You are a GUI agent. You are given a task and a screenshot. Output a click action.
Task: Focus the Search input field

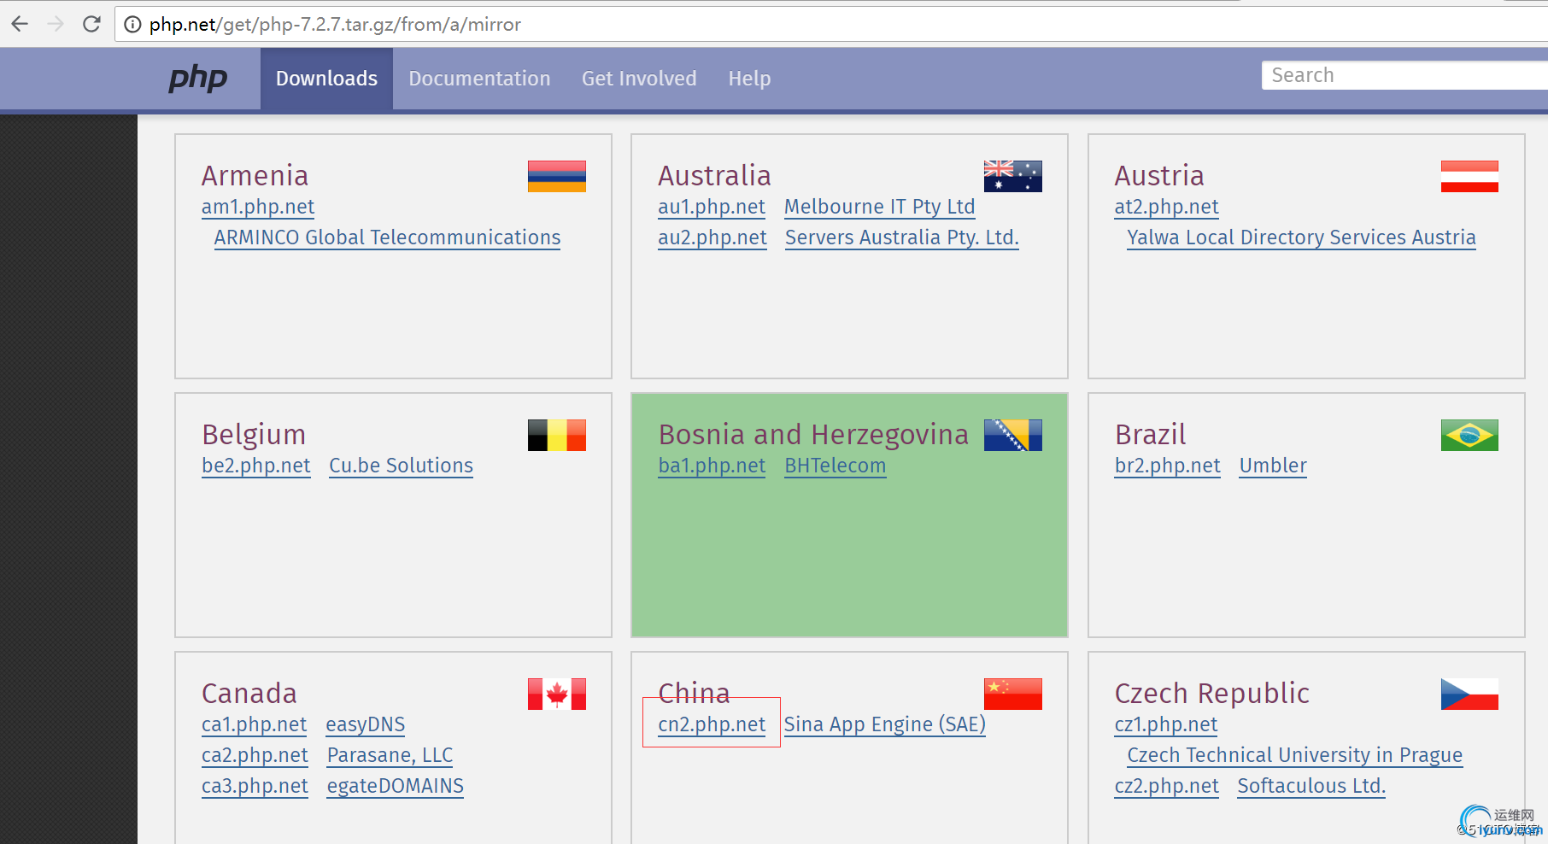pos(1404,75)
